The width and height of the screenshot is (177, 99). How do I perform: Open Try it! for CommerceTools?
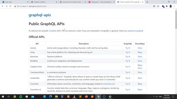[128, 72]
